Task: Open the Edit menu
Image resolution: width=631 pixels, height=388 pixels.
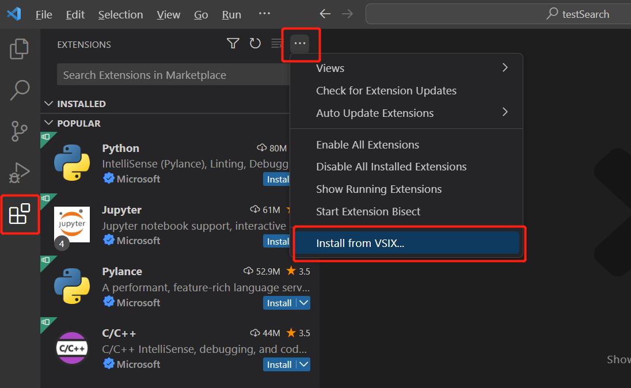Action: coord(75,14)
